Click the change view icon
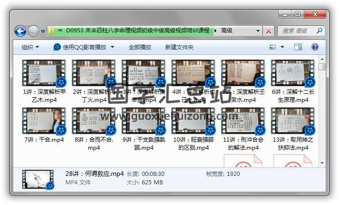Image resolution: width=339 pixels, height=205 pixels. coord(272,47)
